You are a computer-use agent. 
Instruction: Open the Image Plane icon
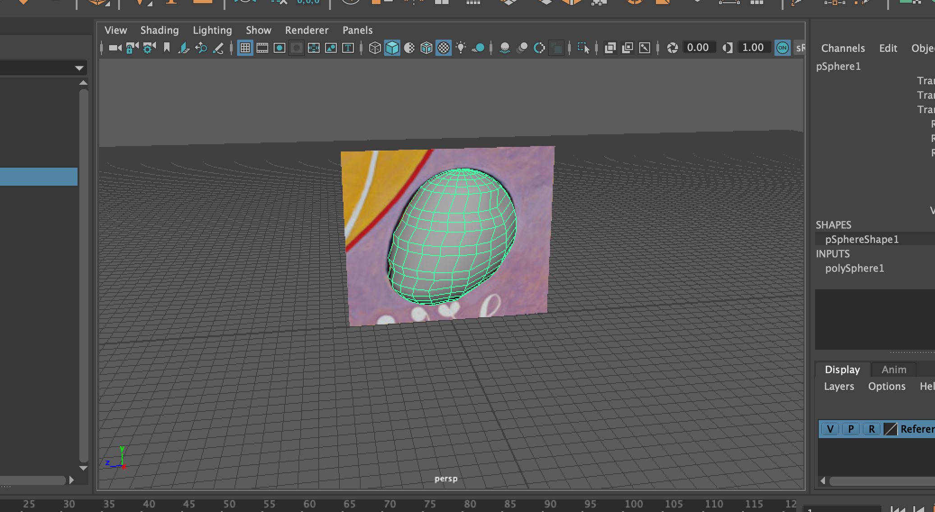(x=183, y=48)
